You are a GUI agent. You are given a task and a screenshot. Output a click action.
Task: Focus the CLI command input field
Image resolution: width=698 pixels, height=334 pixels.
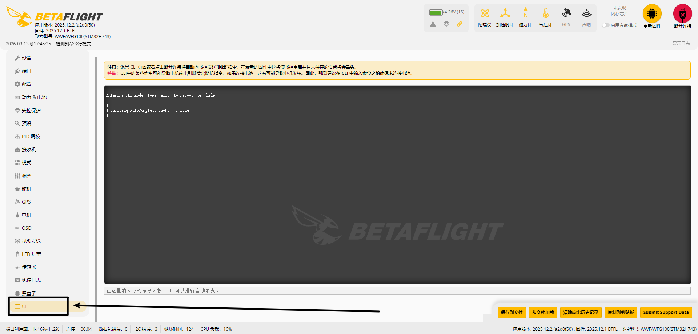397,291
